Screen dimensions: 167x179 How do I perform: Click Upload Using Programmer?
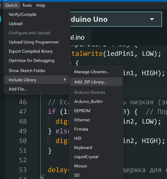click(x=34, y=42)
